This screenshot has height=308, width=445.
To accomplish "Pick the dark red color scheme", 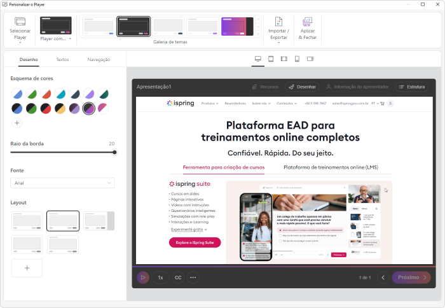I will [x=46, y=108].
